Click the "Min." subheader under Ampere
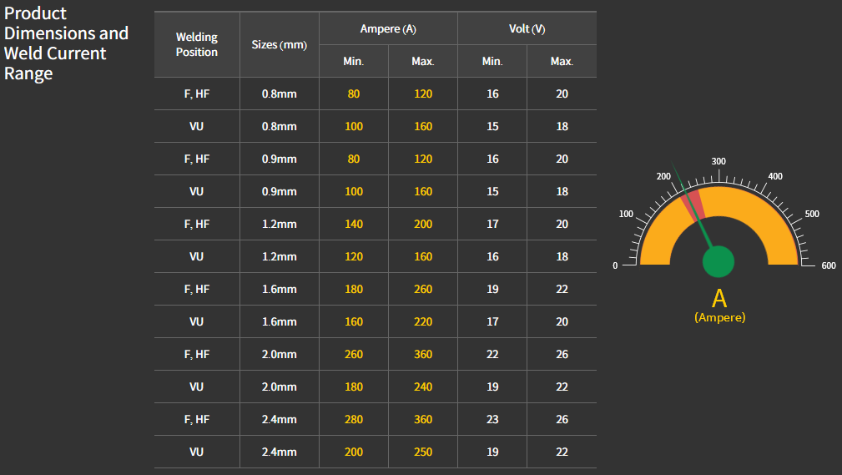842x475 pixels. click(354, 61)
